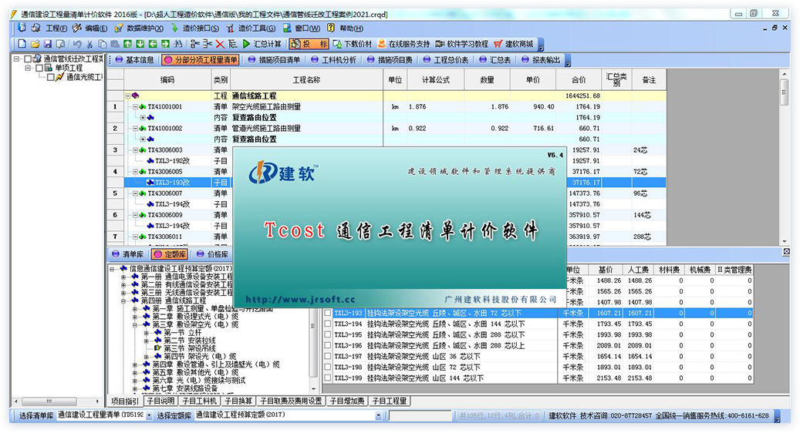Click the Cut scissors toolbar icon
The width and height of the screenshot is (800, 433).
(89, 44)
